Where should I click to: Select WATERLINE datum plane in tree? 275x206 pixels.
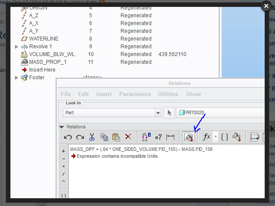tap(43, 39)
